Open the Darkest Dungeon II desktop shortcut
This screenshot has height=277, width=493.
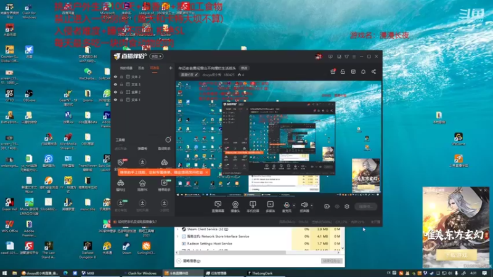click(88, 250)
